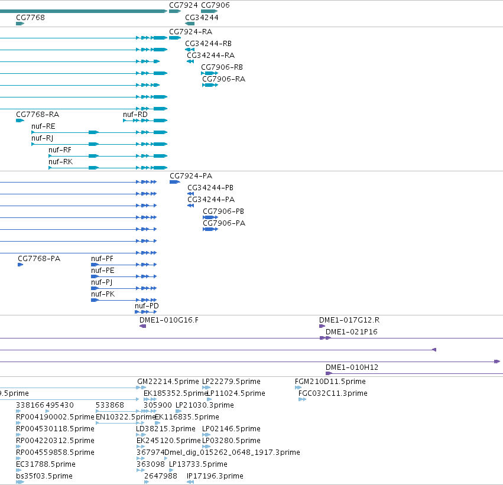Select EST EK245120.5prime
The height and width of the screenshot is (485, 503).
[x=168, y=441]
